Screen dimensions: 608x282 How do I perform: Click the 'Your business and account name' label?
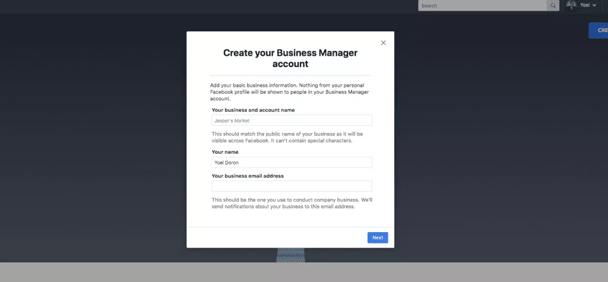tap(253, 110)
